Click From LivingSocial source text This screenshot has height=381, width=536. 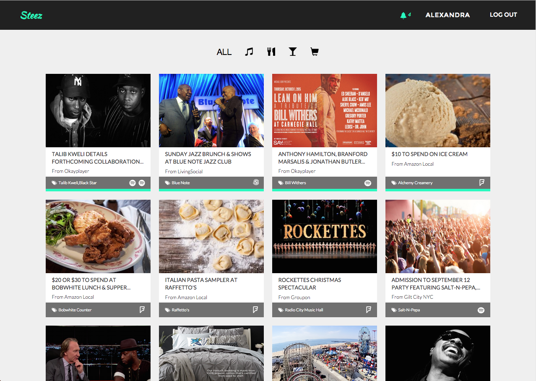pyautogui.click(x=184, y=171)
